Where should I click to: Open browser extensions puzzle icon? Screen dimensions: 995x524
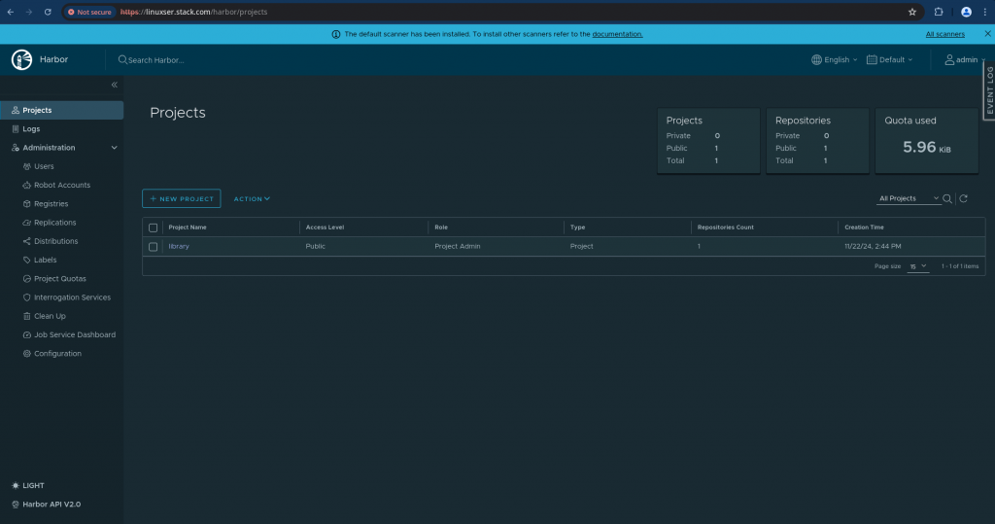(939, 12)
